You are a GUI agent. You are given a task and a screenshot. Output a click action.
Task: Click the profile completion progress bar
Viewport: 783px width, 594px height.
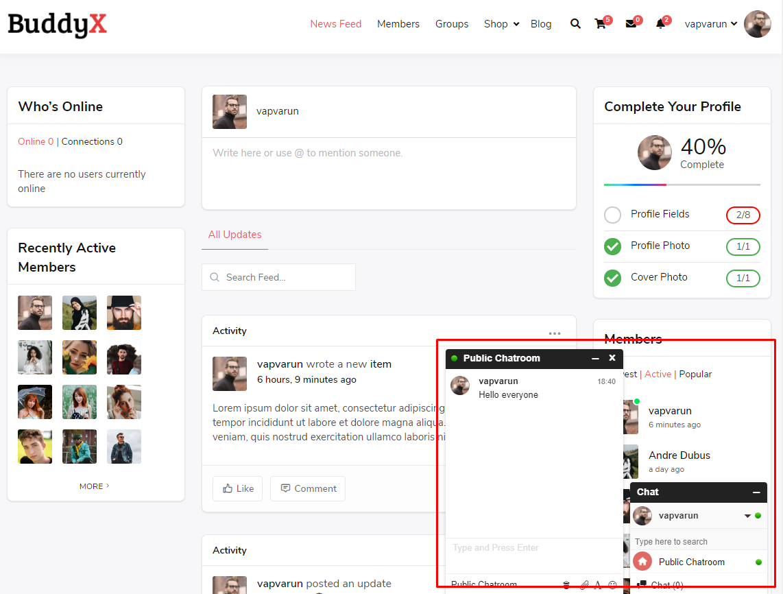click(682, 185)
